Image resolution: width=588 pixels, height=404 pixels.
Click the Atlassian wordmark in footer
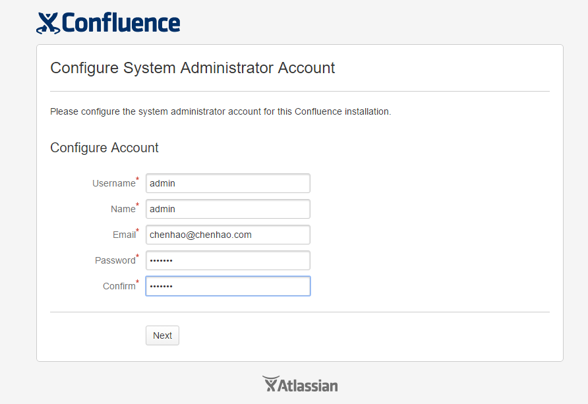pyautogui.click(x=308, y=386)
